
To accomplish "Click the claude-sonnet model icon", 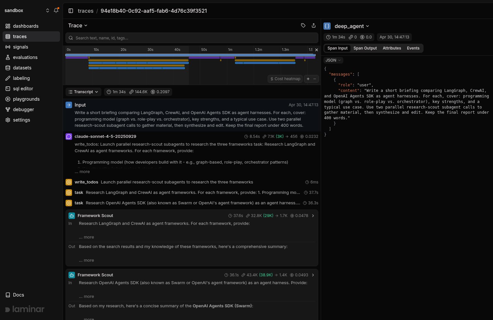I will (69, 137).
